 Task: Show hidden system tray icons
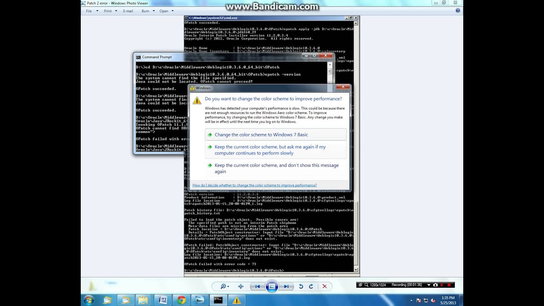tap(411, 300)
